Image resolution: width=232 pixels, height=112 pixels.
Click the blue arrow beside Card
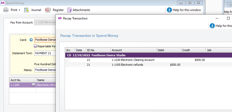click(x=31, y=40)
